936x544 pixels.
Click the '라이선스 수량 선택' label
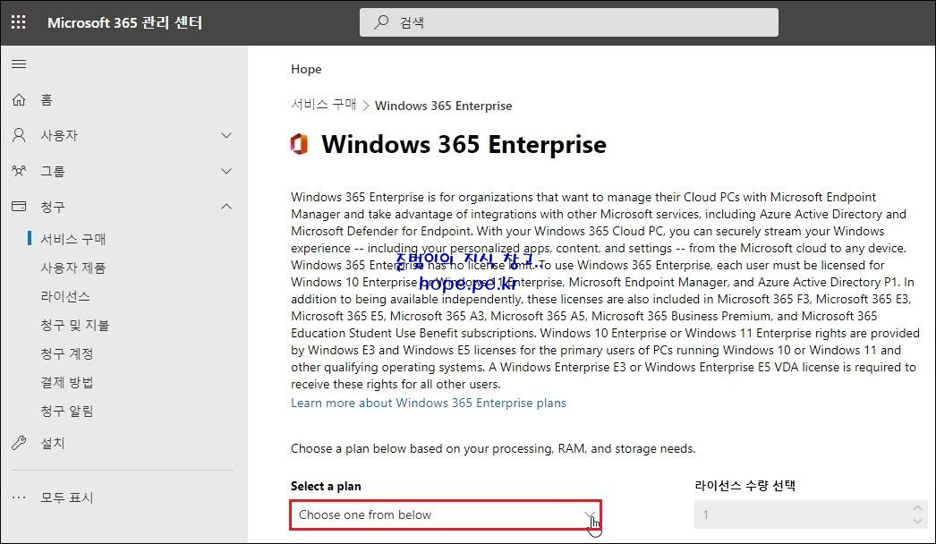tap(745, 486)
